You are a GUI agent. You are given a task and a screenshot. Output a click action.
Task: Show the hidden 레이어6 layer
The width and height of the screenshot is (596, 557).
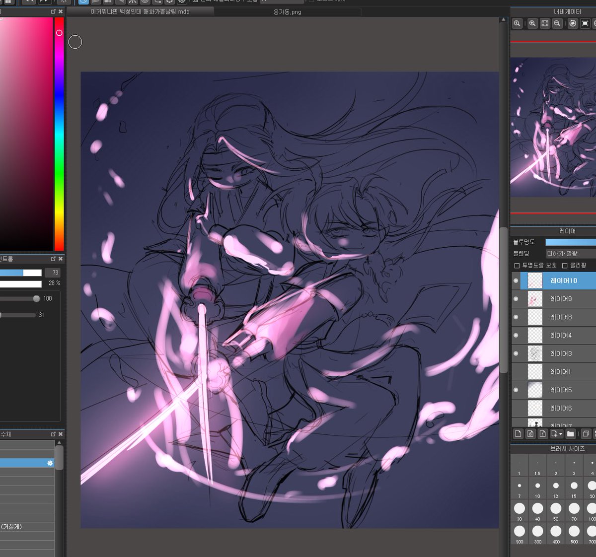pyautogui.click(x=516, y=408)
